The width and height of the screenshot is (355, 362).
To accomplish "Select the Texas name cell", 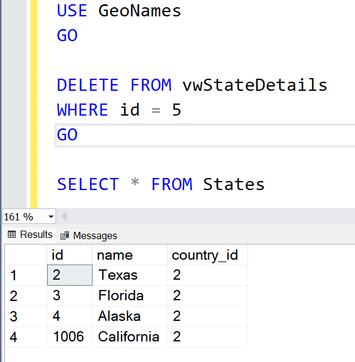I will click(x=129, y=275).
